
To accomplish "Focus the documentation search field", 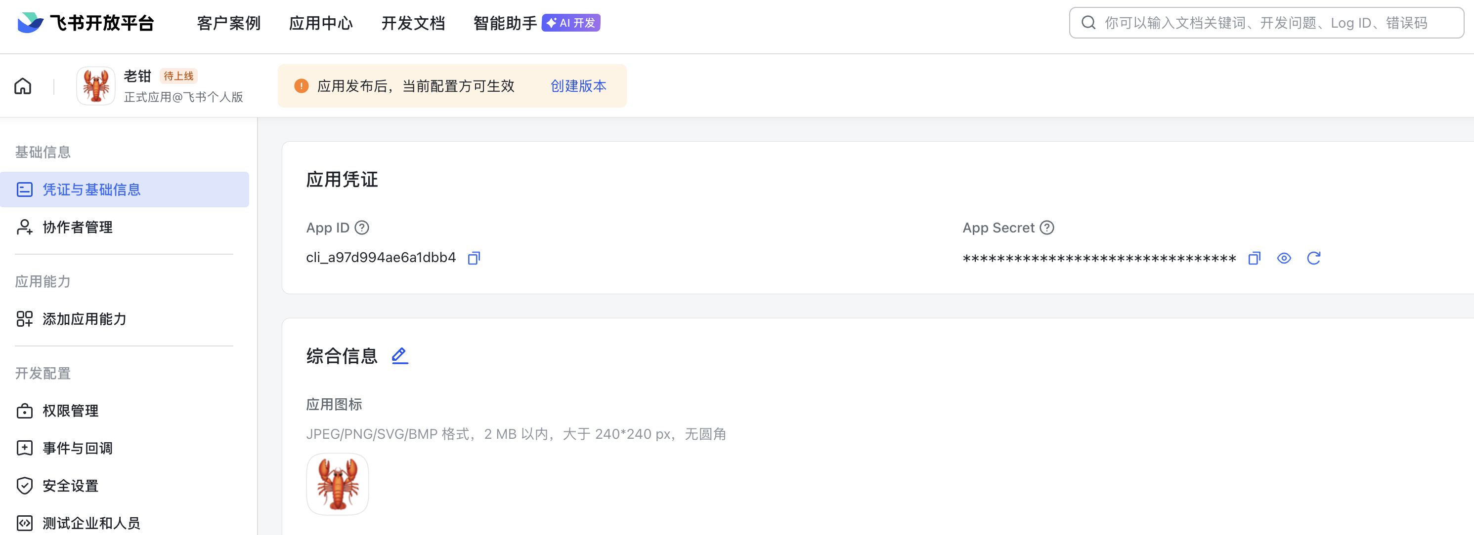I will coord(1266,23).
